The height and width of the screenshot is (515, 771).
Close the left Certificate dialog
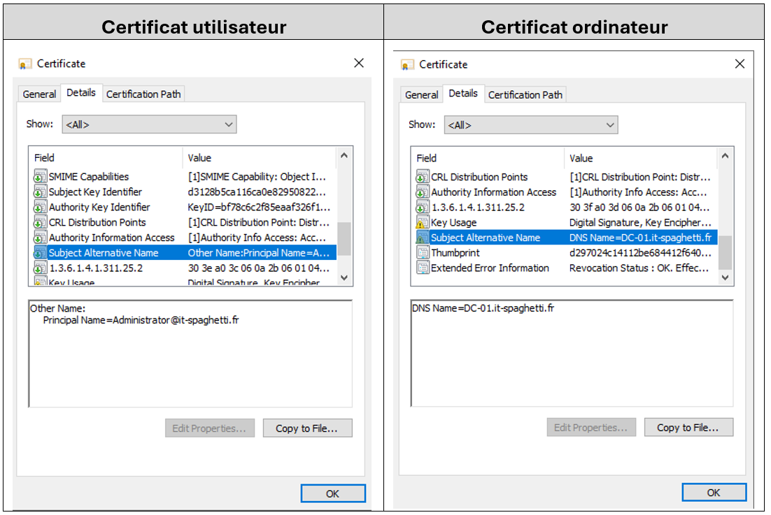pos(359,63)
